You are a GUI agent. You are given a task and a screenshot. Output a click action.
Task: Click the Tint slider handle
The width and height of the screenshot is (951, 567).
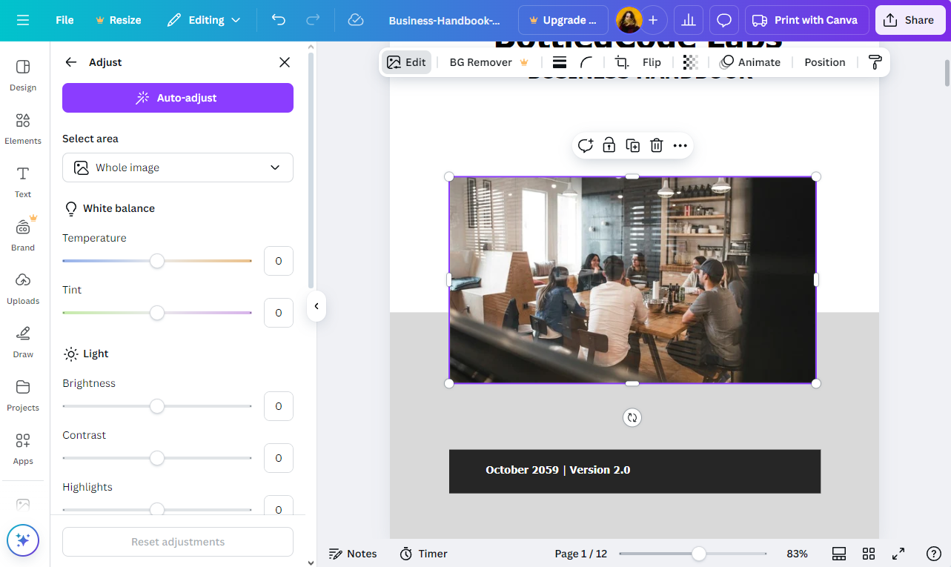tap(157, 313)
